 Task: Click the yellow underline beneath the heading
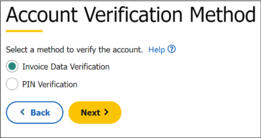(x=24, y=31)
